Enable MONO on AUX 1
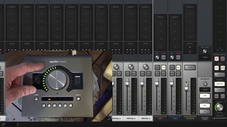 pos(157,74)
